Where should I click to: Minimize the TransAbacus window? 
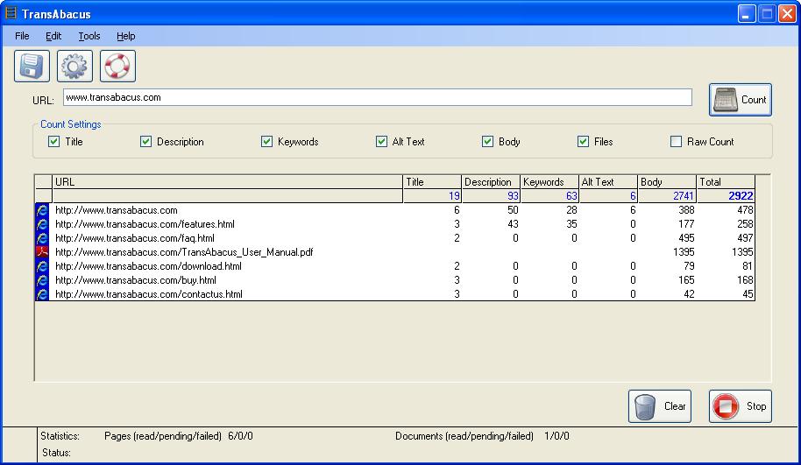[x=747, y=14]
